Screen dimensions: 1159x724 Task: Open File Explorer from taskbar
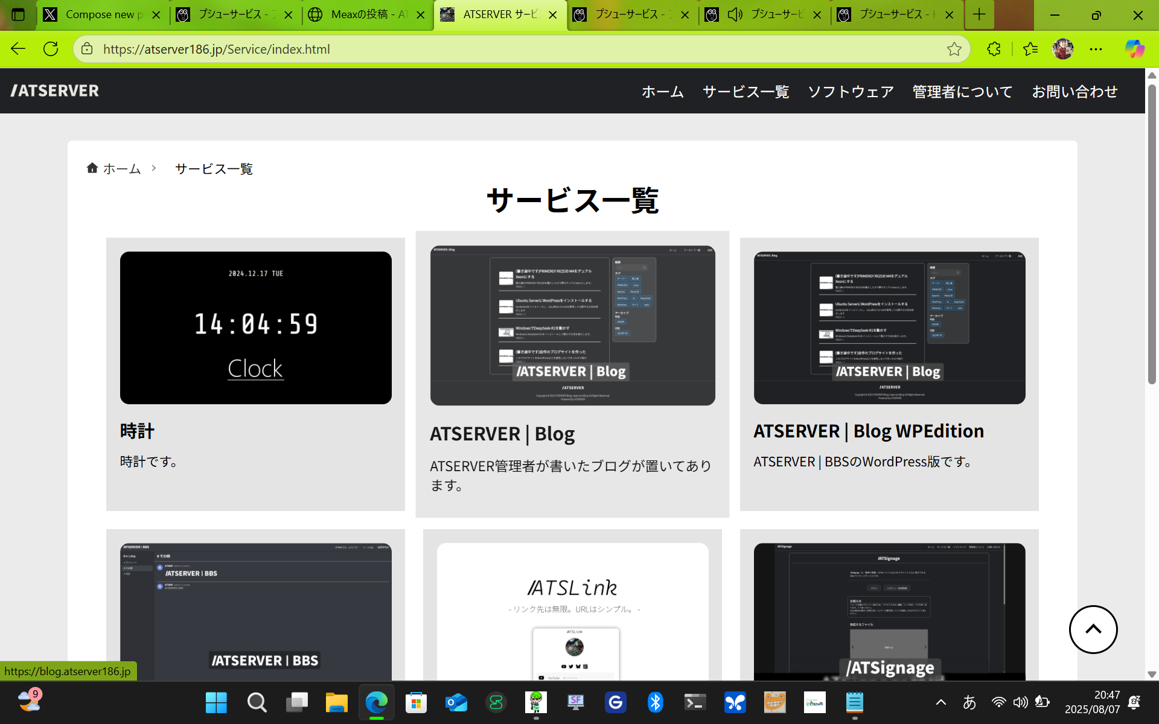click(x=336, y=702)
